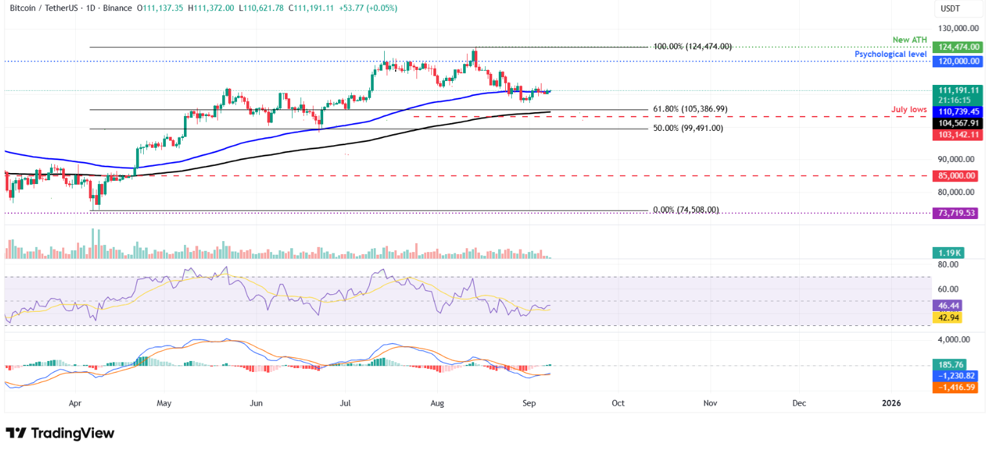
Task: Click the 103,142.11 red price tag
Action: (x=957, y=134)
